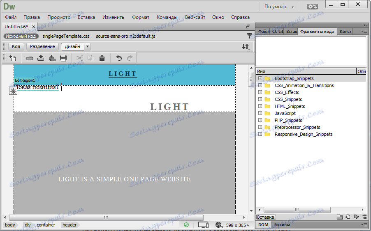Expand the CSS_Animation_&_Transitions folder
The image size is (371, 231).
pos(260,85)
